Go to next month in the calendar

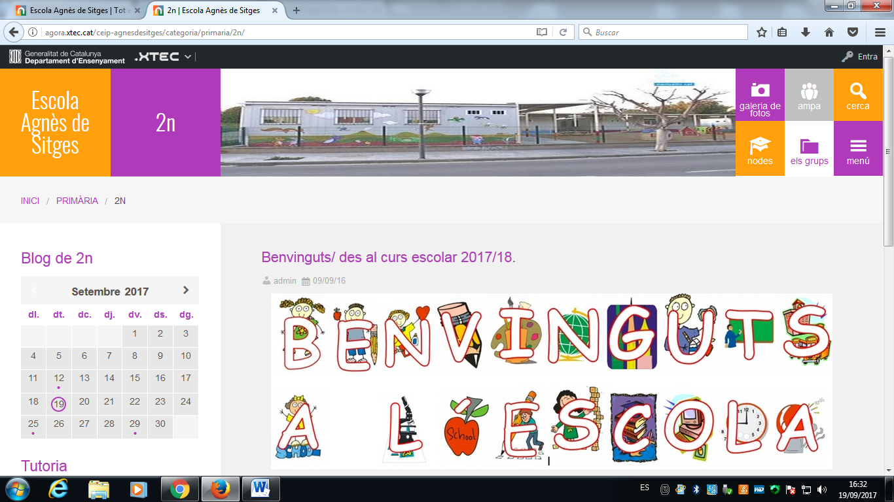186,291
